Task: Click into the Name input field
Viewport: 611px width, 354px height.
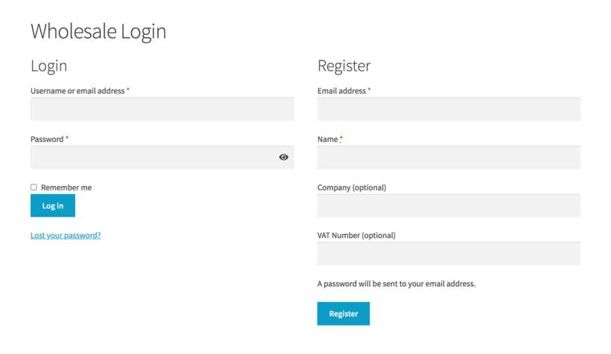Action: pyautogui.click(x=449, y=157)
